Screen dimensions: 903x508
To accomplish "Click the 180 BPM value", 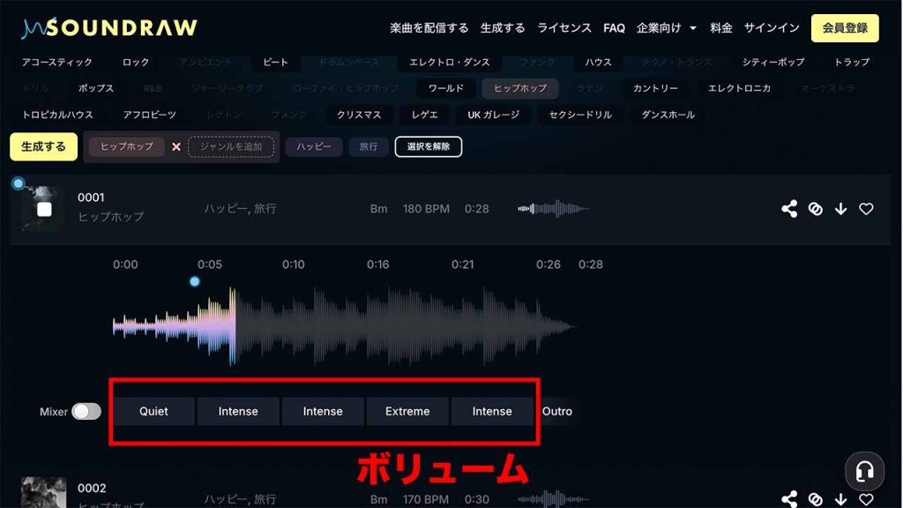I will [426, 208].
